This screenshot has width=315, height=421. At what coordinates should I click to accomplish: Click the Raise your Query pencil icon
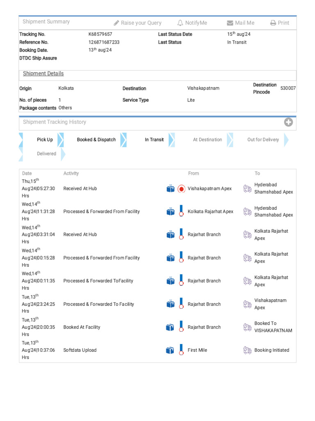point(116,23)
